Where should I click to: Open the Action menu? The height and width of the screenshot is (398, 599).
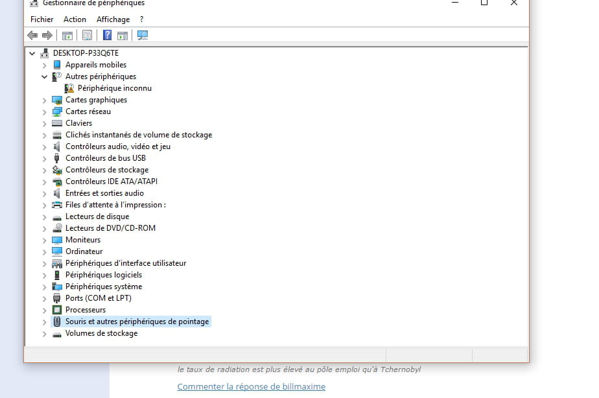coord(75,19)
